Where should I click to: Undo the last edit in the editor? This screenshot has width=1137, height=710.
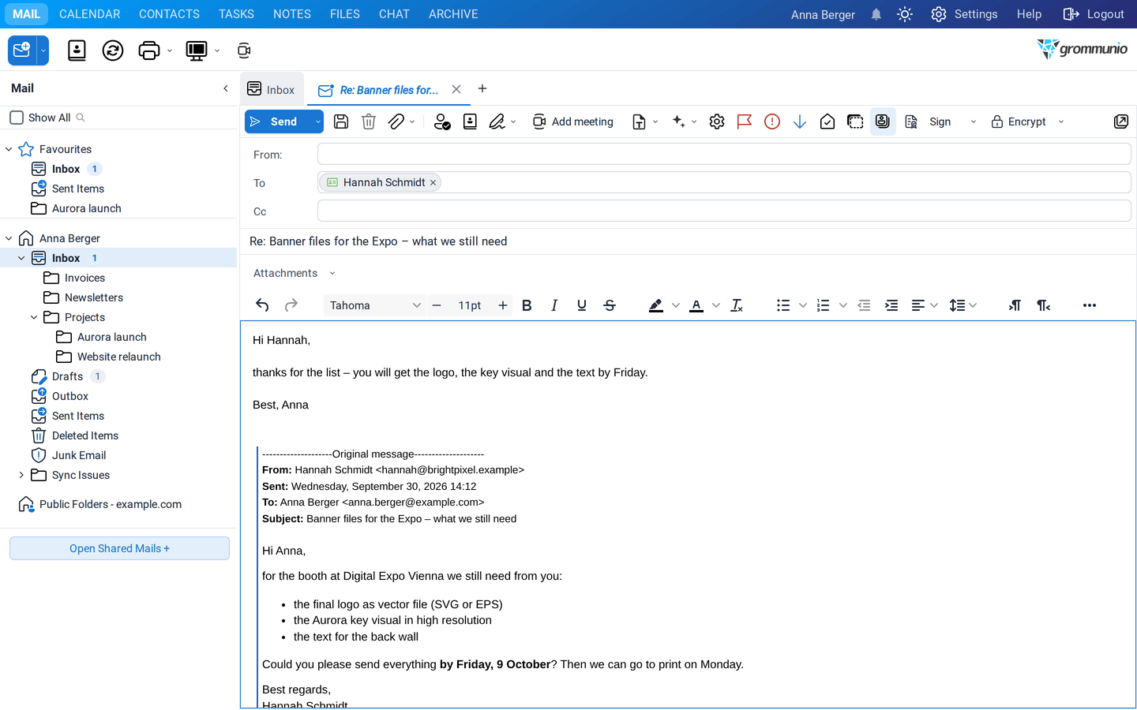click(262, 305)
